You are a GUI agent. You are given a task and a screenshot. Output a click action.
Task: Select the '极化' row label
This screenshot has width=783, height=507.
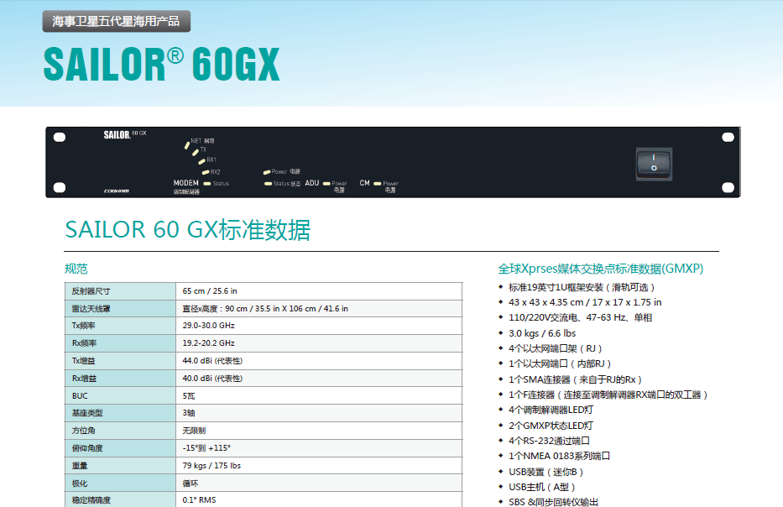click(x=80, y=483)
